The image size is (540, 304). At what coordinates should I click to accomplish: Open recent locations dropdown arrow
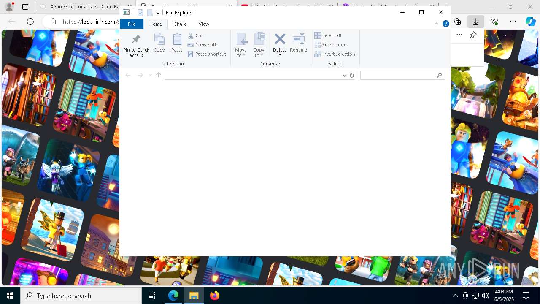(150, 75)
